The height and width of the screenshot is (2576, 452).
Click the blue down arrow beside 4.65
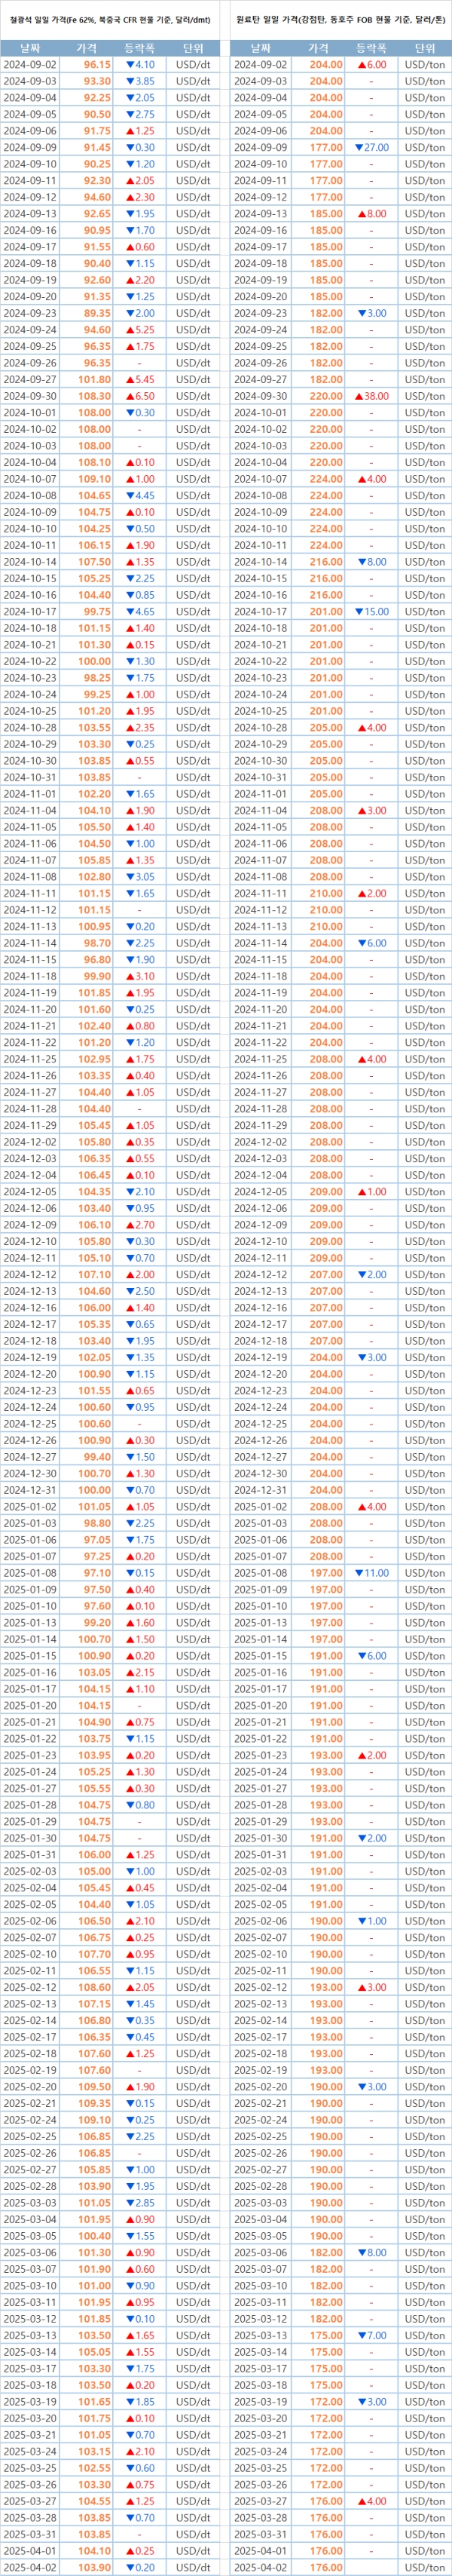coord(130,611)
